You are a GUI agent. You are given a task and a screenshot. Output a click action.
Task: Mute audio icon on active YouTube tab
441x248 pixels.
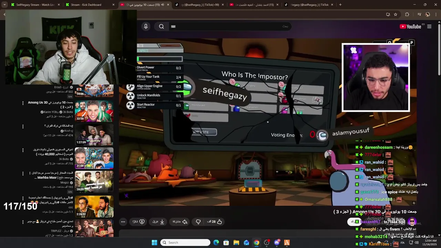[x=162, y=5]
